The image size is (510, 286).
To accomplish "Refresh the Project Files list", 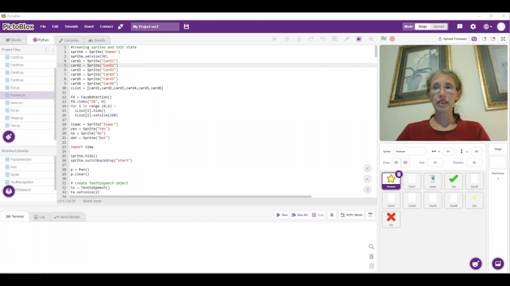I will click(x=46, y=50).
